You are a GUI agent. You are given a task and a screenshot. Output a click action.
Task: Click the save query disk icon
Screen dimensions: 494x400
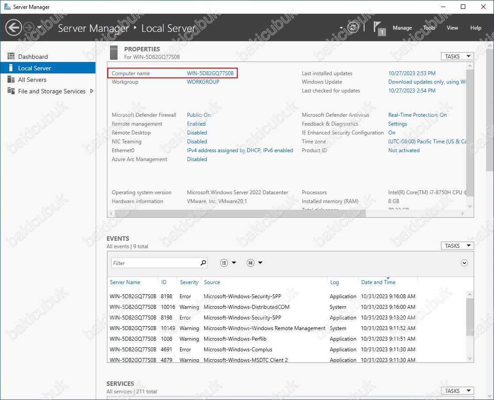pyautogui.click(x=251, y=263)
